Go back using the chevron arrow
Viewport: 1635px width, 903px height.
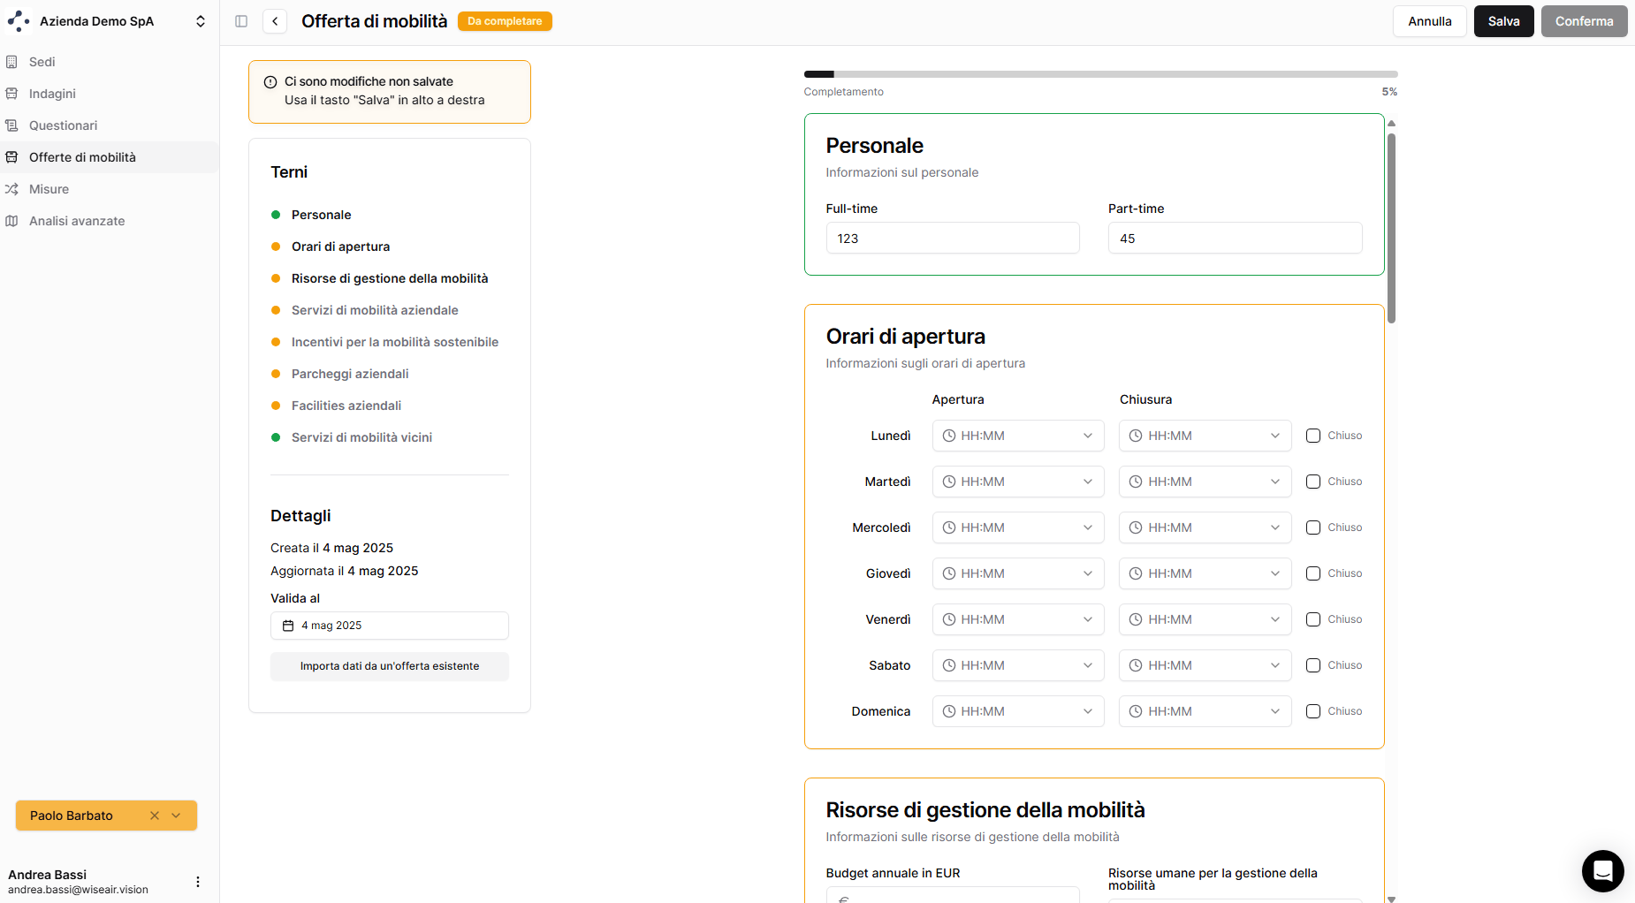275,21
